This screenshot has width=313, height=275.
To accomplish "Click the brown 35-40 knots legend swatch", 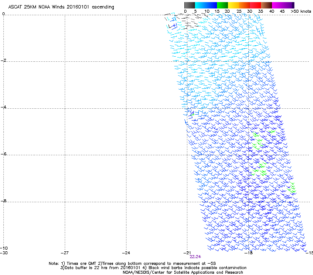I will (x=266, y=5).
